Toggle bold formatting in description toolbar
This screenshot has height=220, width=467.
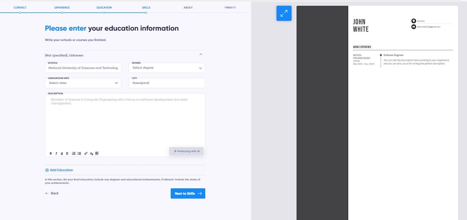coord(51,153)
